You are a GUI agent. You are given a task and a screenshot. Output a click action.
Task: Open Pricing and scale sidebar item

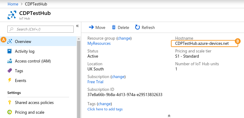38,112
